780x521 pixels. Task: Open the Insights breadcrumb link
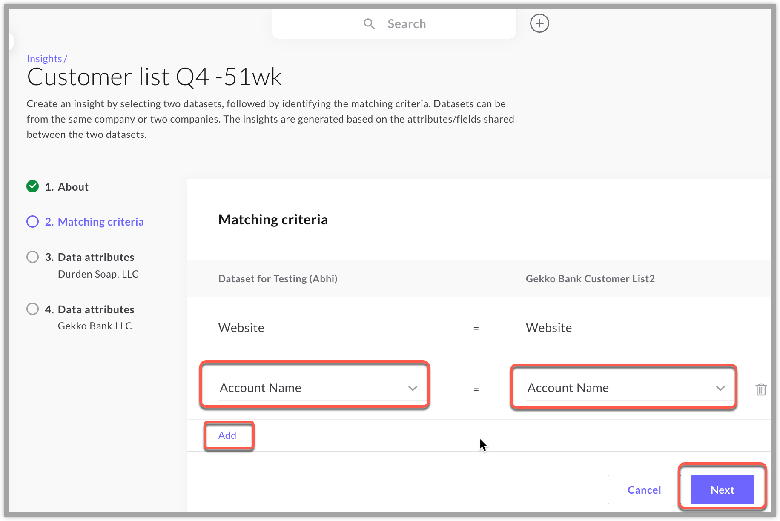(x=44, y=58)
